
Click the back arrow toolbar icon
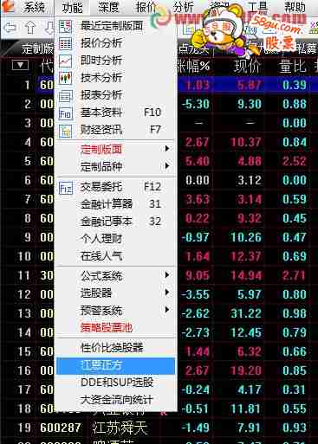10,29
